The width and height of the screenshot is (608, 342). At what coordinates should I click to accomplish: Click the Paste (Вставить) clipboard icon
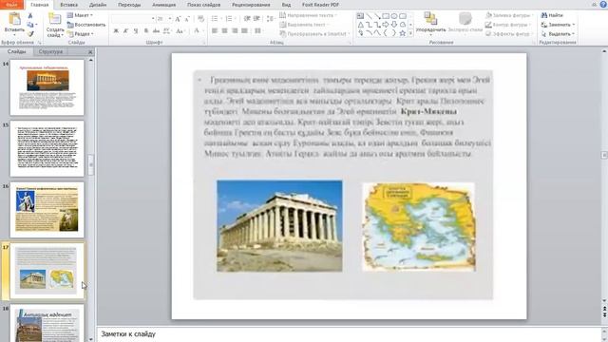[x=14, y=19]
